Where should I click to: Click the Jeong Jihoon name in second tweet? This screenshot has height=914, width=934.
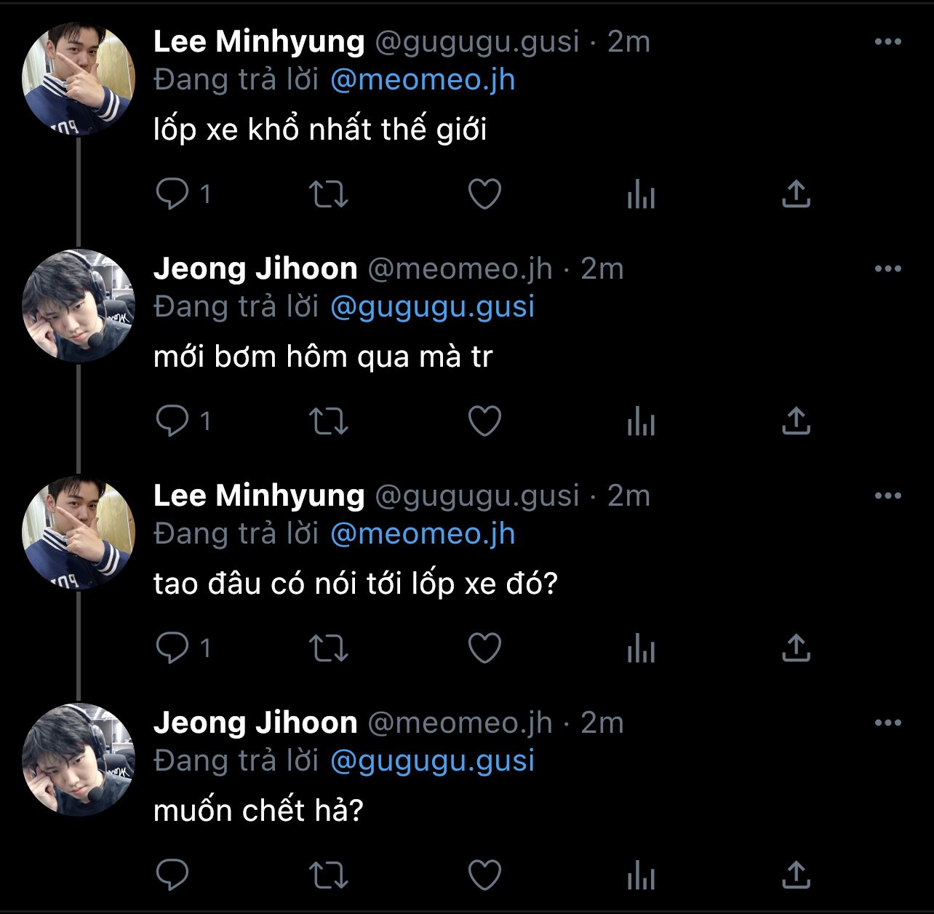coord(255,269)
